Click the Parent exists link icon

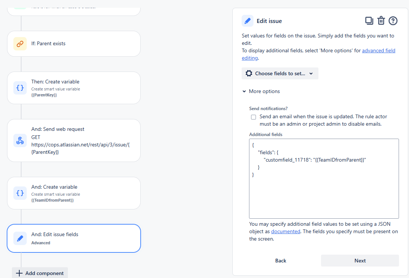point(20,44)
